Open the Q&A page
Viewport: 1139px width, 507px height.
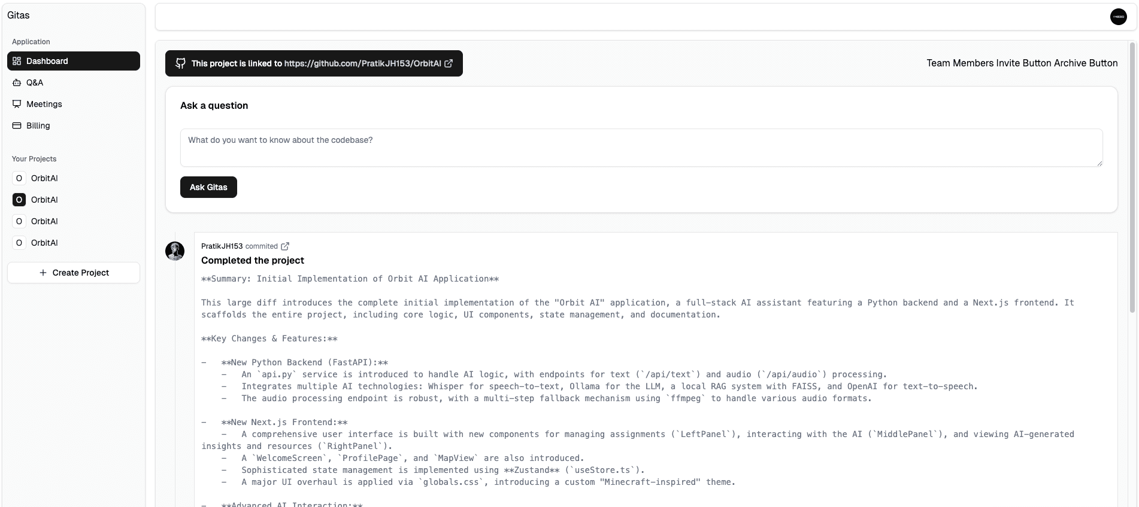[35, 83]
